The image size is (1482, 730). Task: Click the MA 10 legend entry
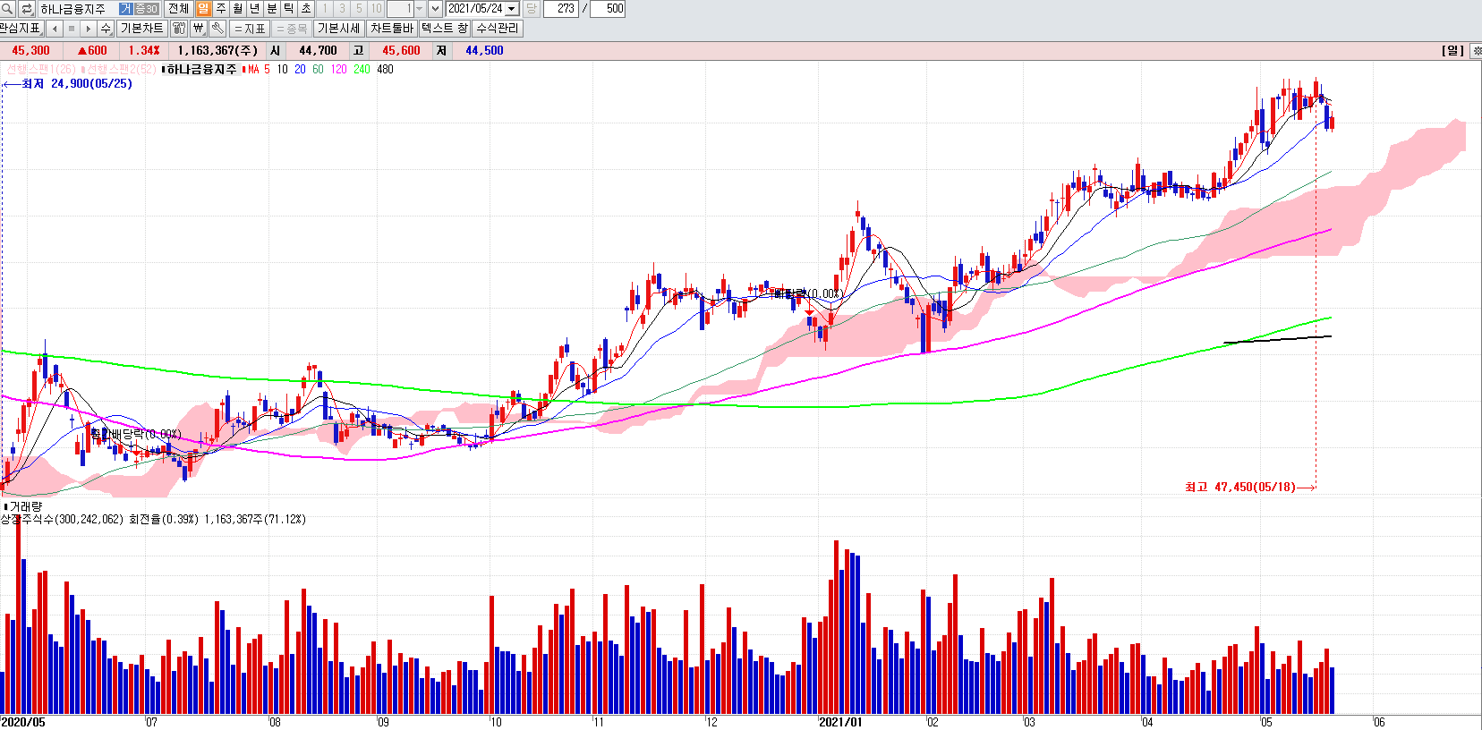coord(282,69)
